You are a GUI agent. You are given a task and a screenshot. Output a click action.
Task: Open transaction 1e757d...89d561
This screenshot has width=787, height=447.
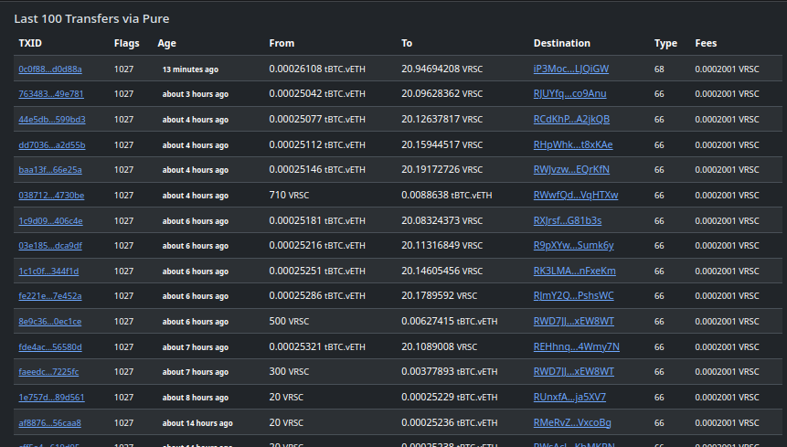(51, 398)
